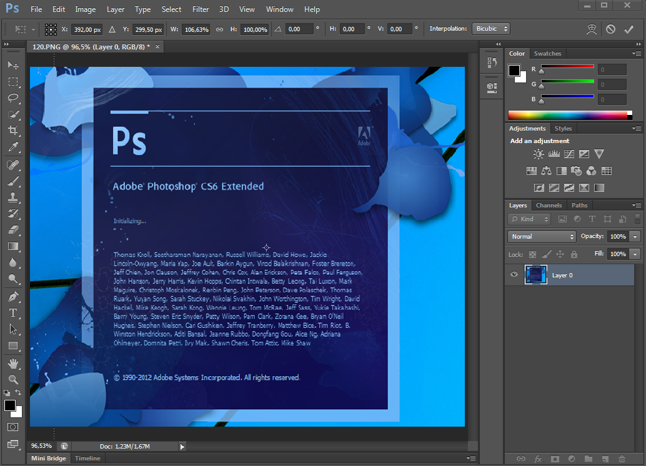Select the Horizontal Type tool

(x=13, y=313)
